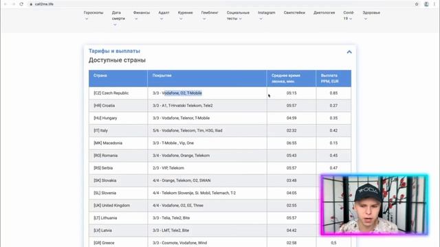Click the LMT, Tele2, Bite cell
Image resolution: width=440 pixels, height=247 pixels.
tap(207, 231)
